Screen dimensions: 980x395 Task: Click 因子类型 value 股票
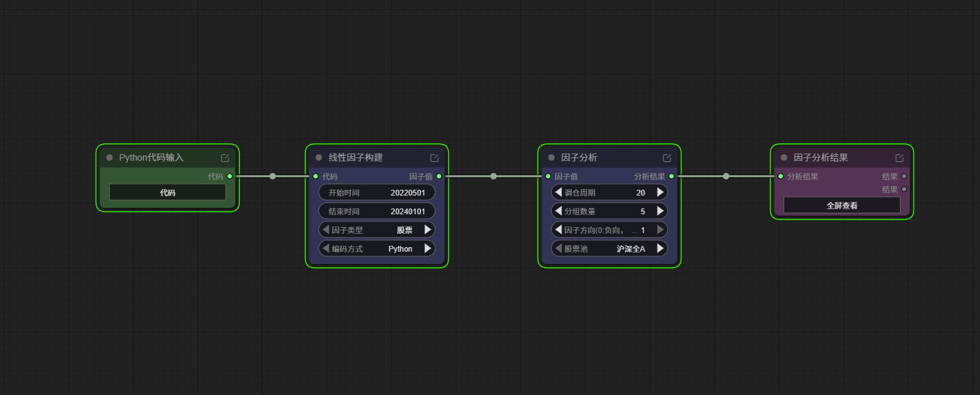point(404,230)
